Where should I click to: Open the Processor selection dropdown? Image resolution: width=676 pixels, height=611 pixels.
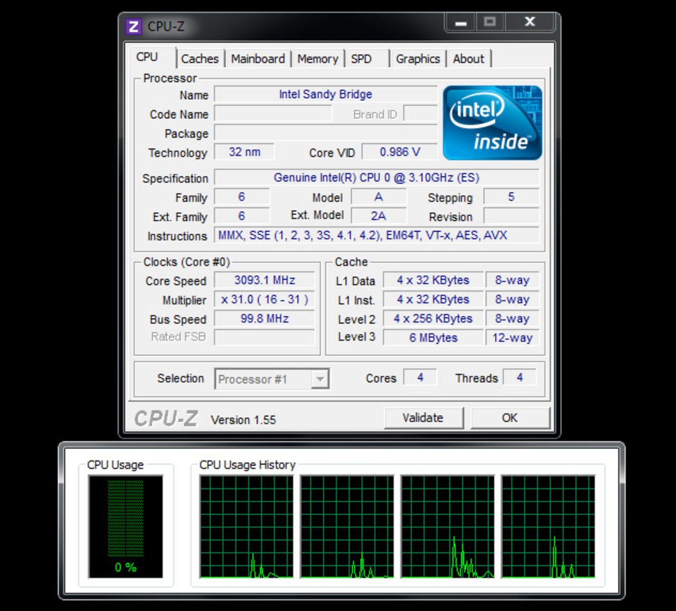[x=319, y=379]
